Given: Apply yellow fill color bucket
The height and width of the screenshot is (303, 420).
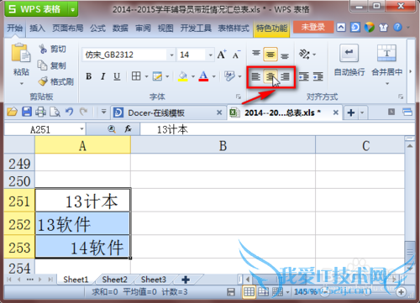Looking at the screenshot, I should (x=183, y=76).
